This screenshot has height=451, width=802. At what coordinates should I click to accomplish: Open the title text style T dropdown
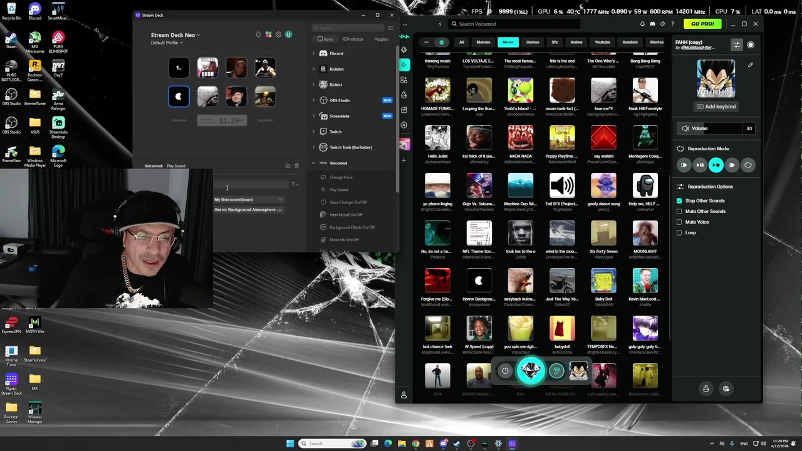[294, 185]
